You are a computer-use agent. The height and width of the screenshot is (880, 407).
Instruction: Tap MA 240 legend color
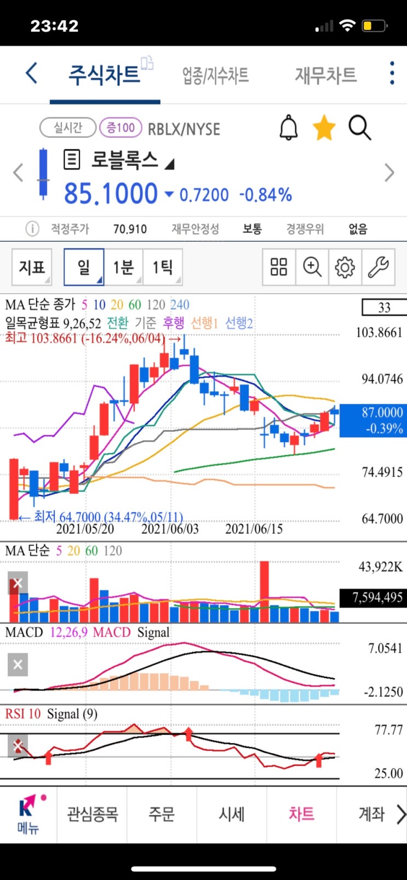tap(180, 305)
